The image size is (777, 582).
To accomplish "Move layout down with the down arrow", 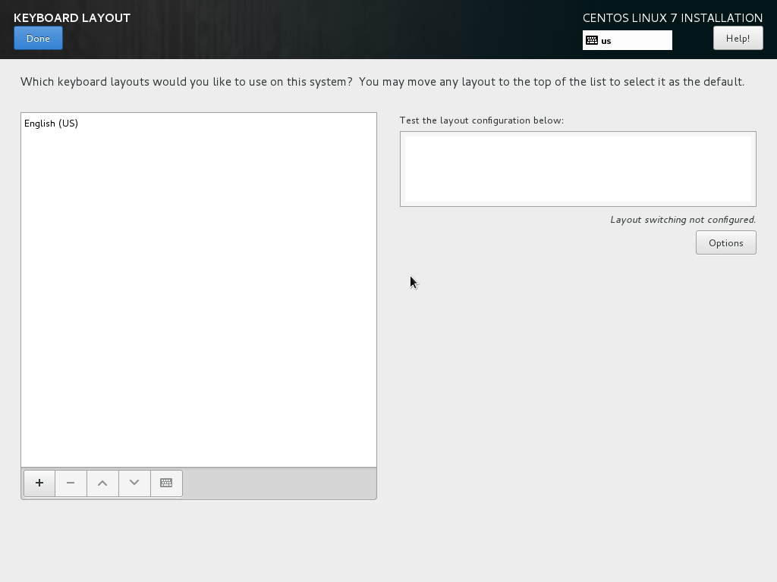I will pos(134,483).
